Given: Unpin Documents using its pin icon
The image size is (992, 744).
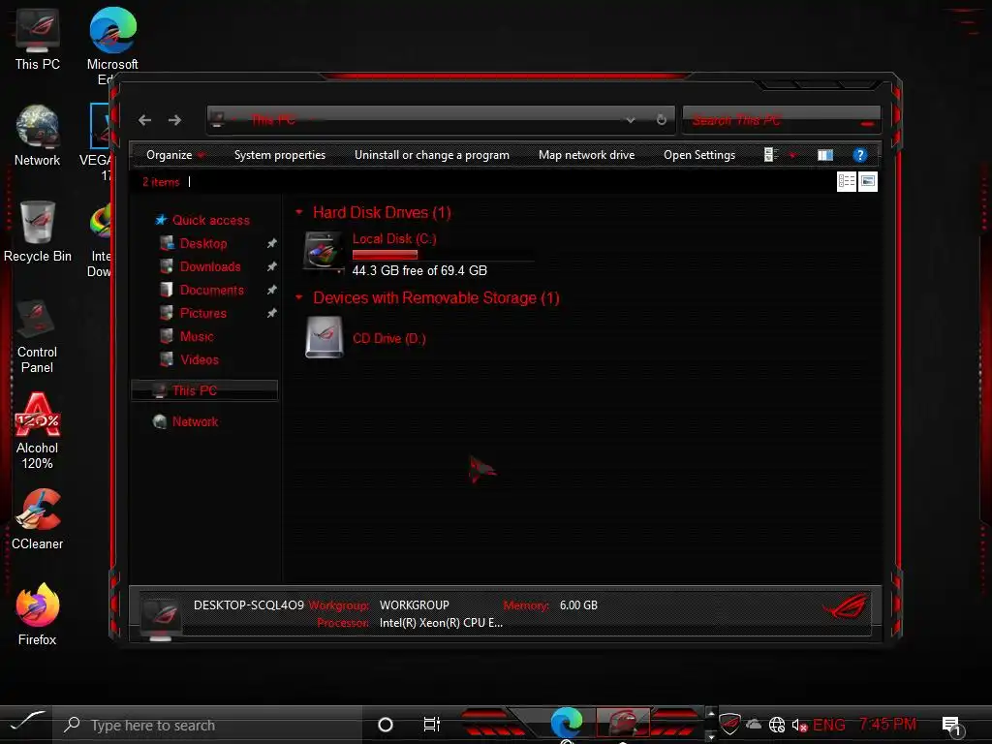Looking at the screenshot, I should coord(271,290).
